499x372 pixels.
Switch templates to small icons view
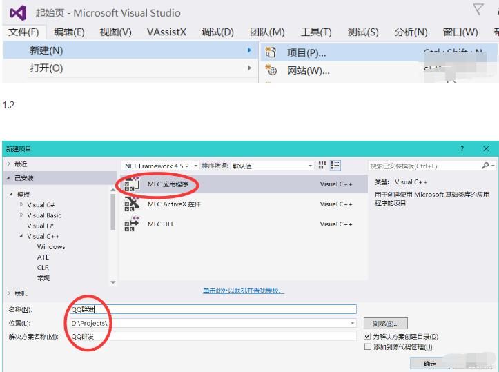[322, 165]
